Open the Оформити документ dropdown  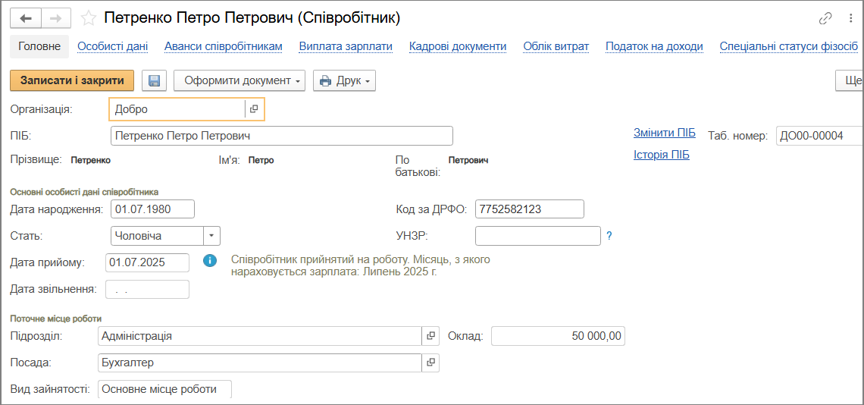[x=239, y=80]
